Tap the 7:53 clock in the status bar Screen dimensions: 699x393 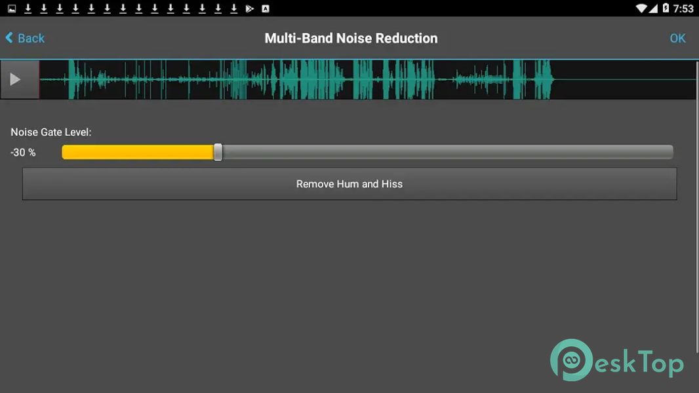pos(683,9)
